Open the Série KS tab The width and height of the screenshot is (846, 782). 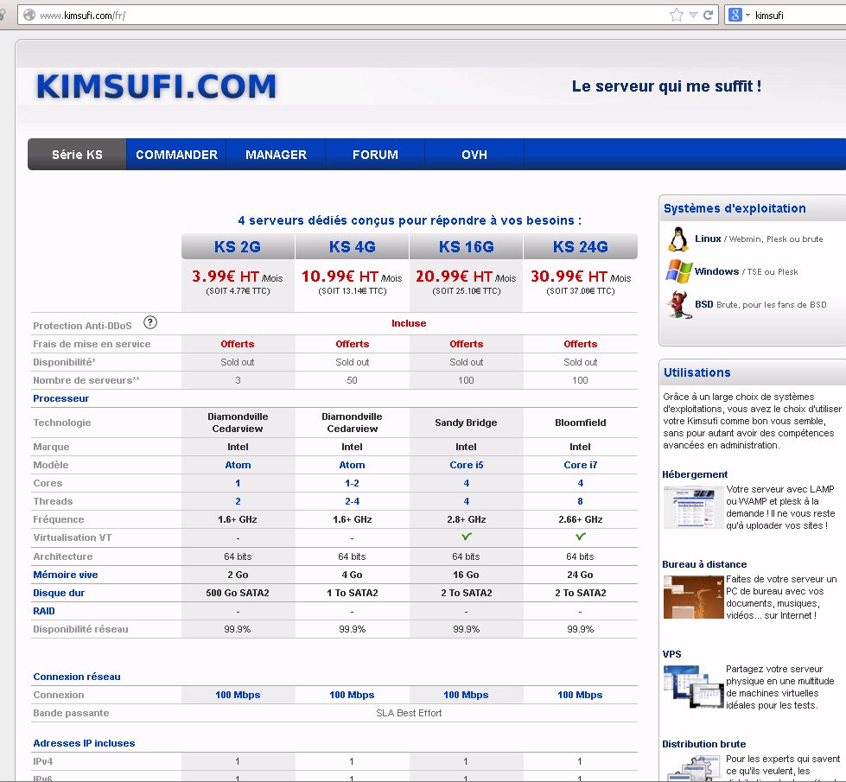[x=77, y=155]
